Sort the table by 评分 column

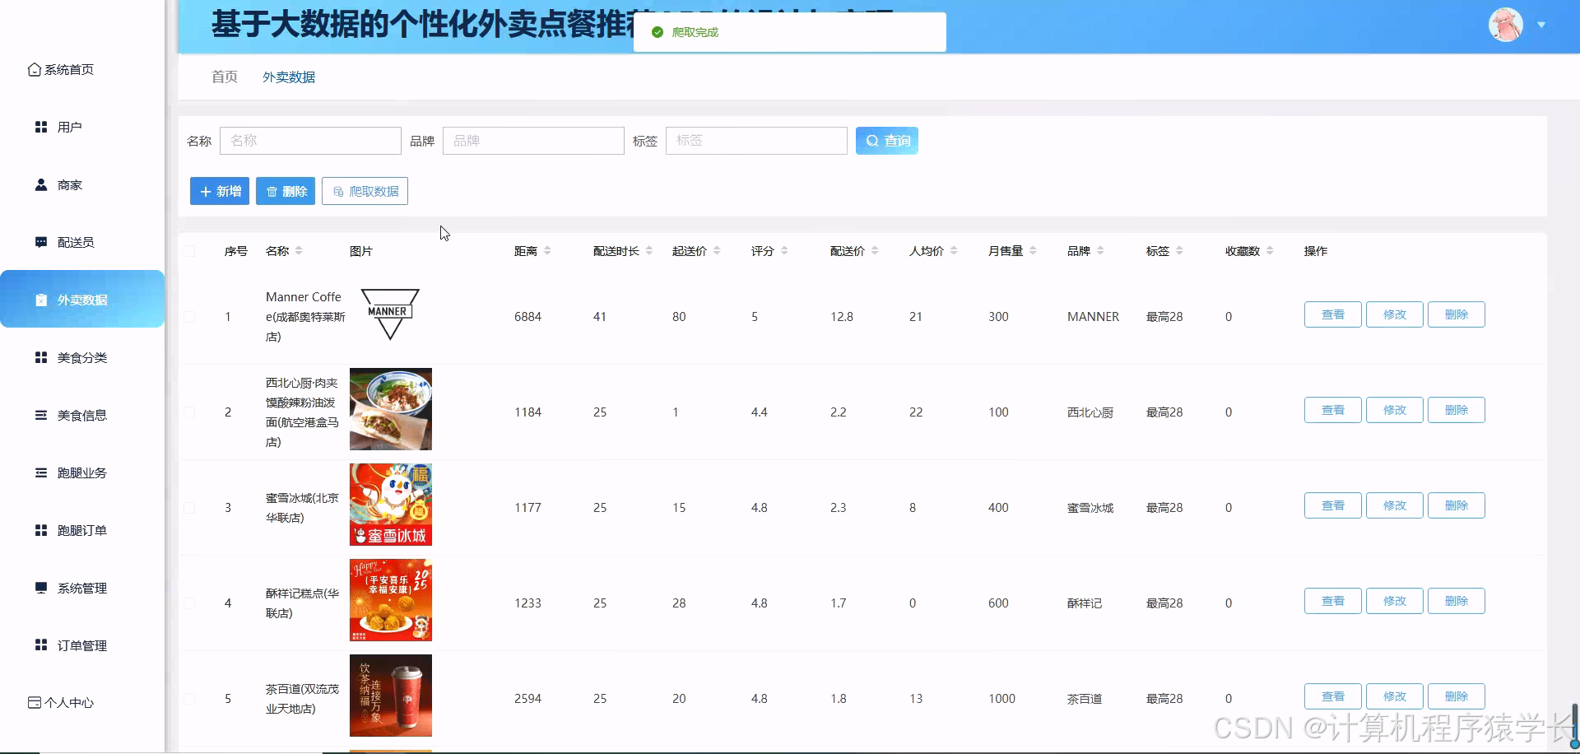point(784,251)
